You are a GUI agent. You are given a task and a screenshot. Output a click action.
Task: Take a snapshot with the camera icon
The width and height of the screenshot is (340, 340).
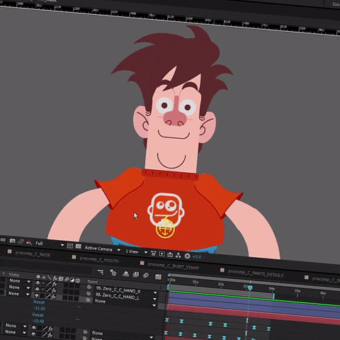12,241
